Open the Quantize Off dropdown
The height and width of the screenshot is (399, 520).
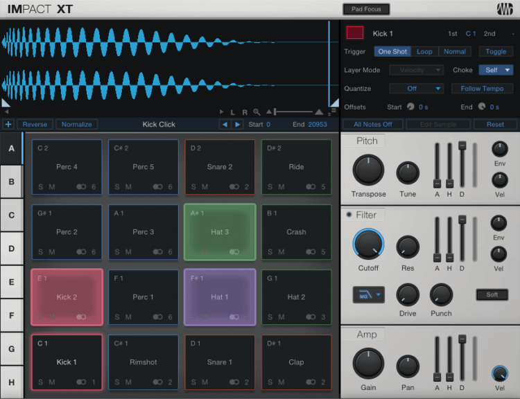[x=416, y=89]
